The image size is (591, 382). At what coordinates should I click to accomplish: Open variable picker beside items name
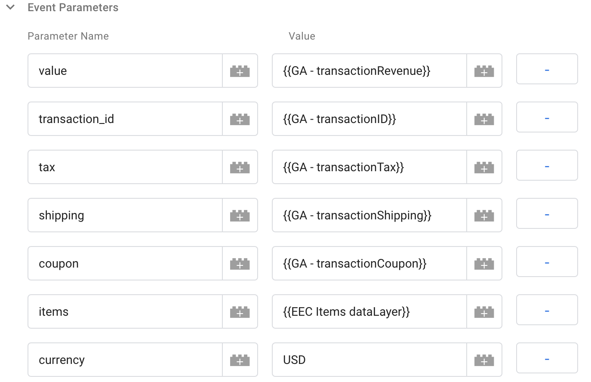click(x=240, y=311)
